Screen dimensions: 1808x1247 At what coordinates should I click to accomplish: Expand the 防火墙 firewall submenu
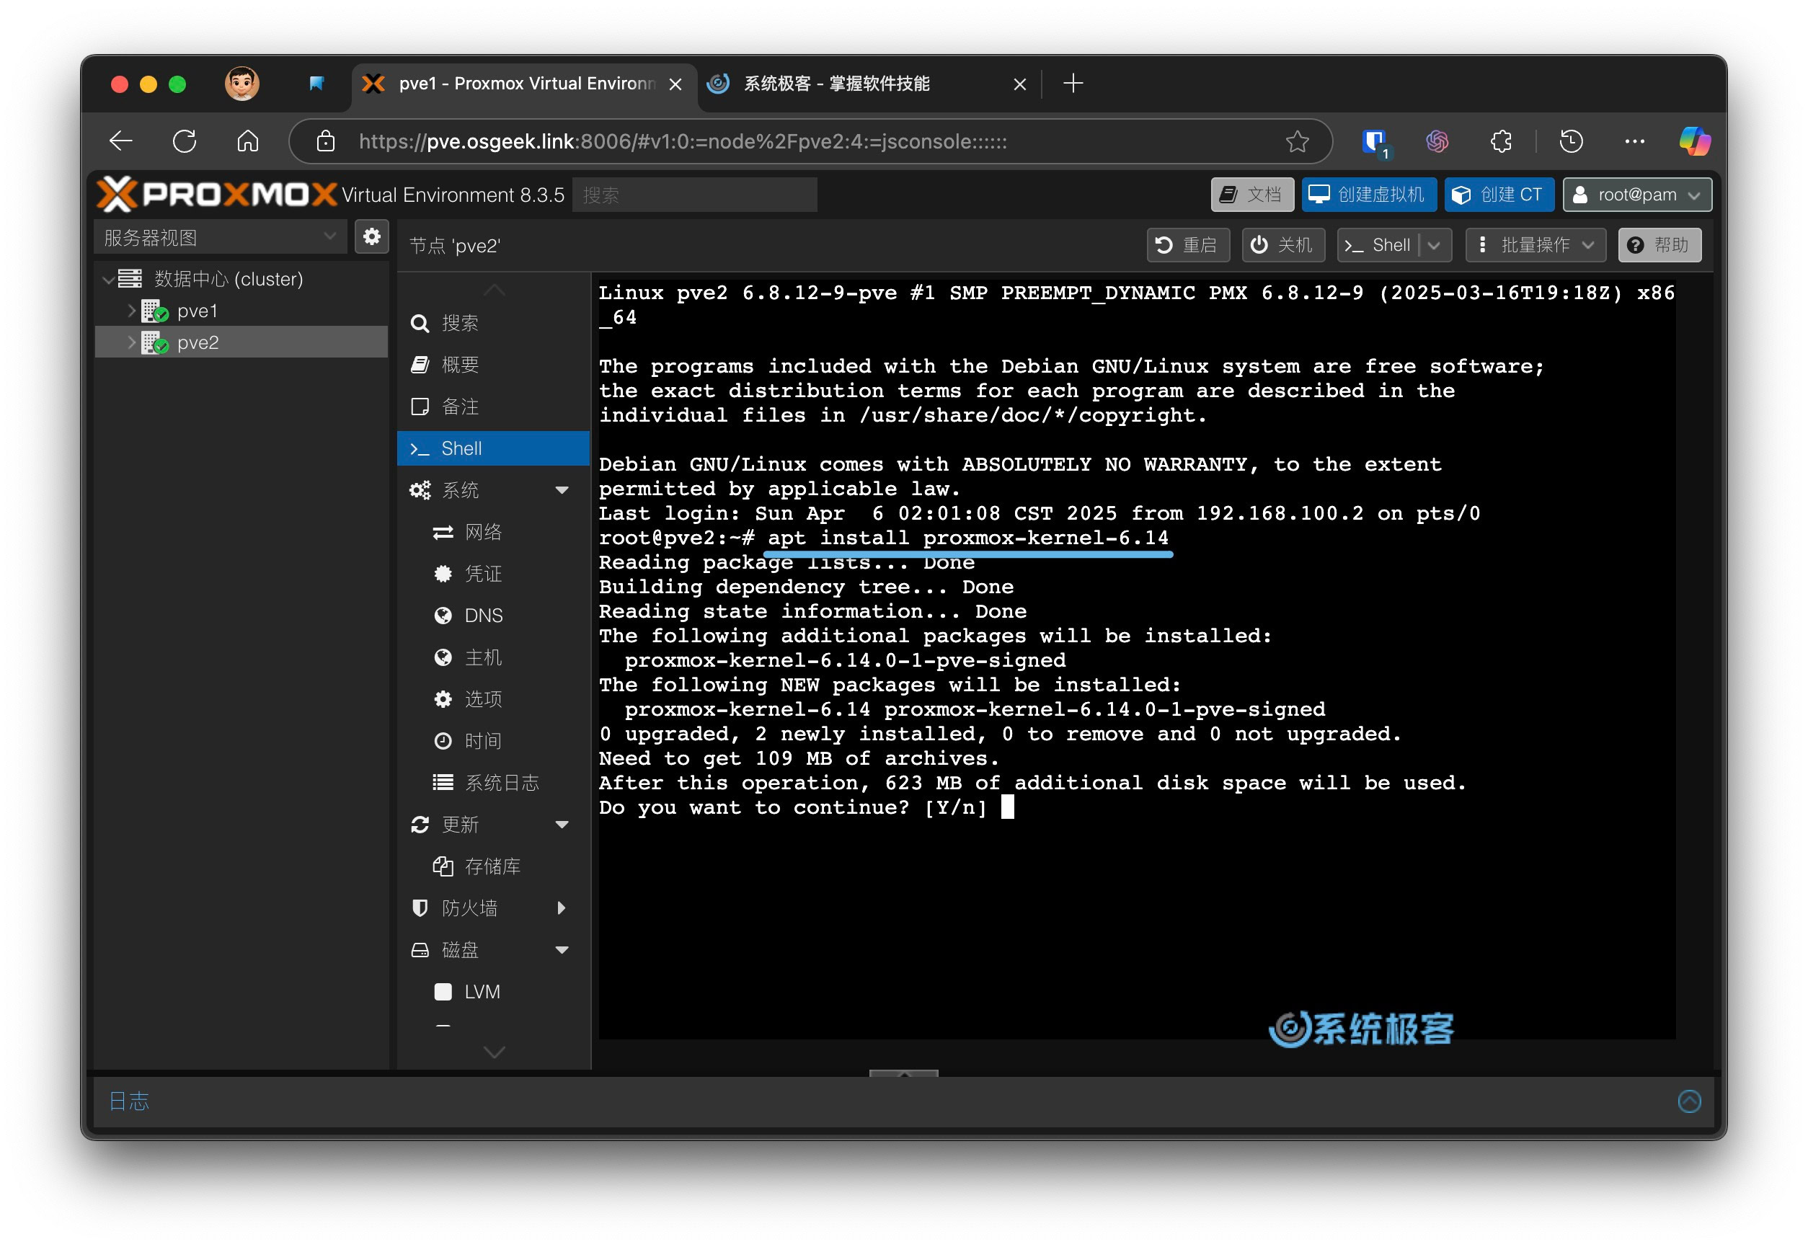561,908
